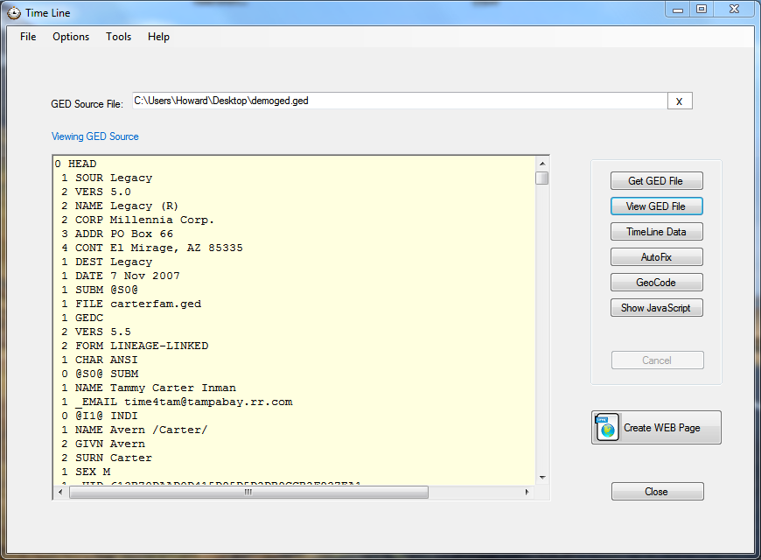Click the Get GED File button

click(656, 180)
